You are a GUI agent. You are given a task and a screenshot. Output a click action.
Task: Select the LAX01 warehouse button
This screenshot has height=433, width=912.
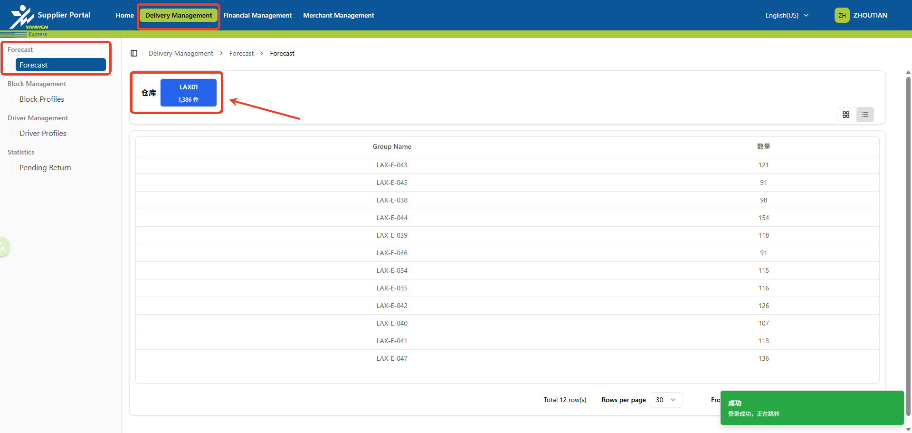tap(189, 93)
